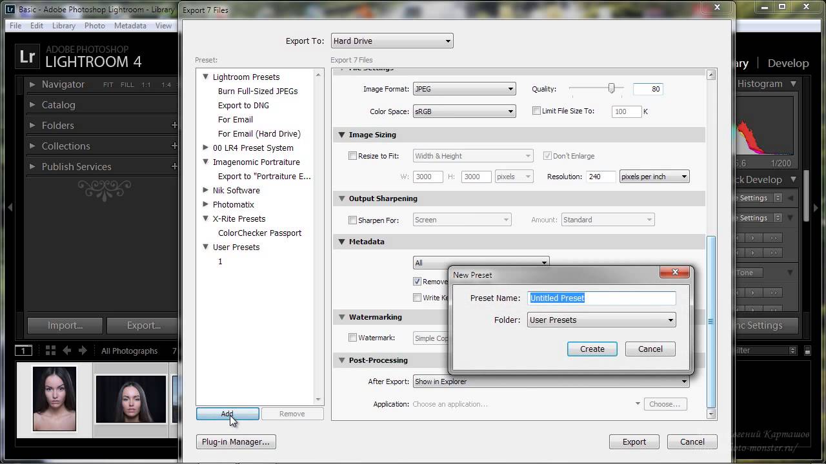Open the File menu
The width and height of the screenshot is (826, 464).
pos(15,26)
